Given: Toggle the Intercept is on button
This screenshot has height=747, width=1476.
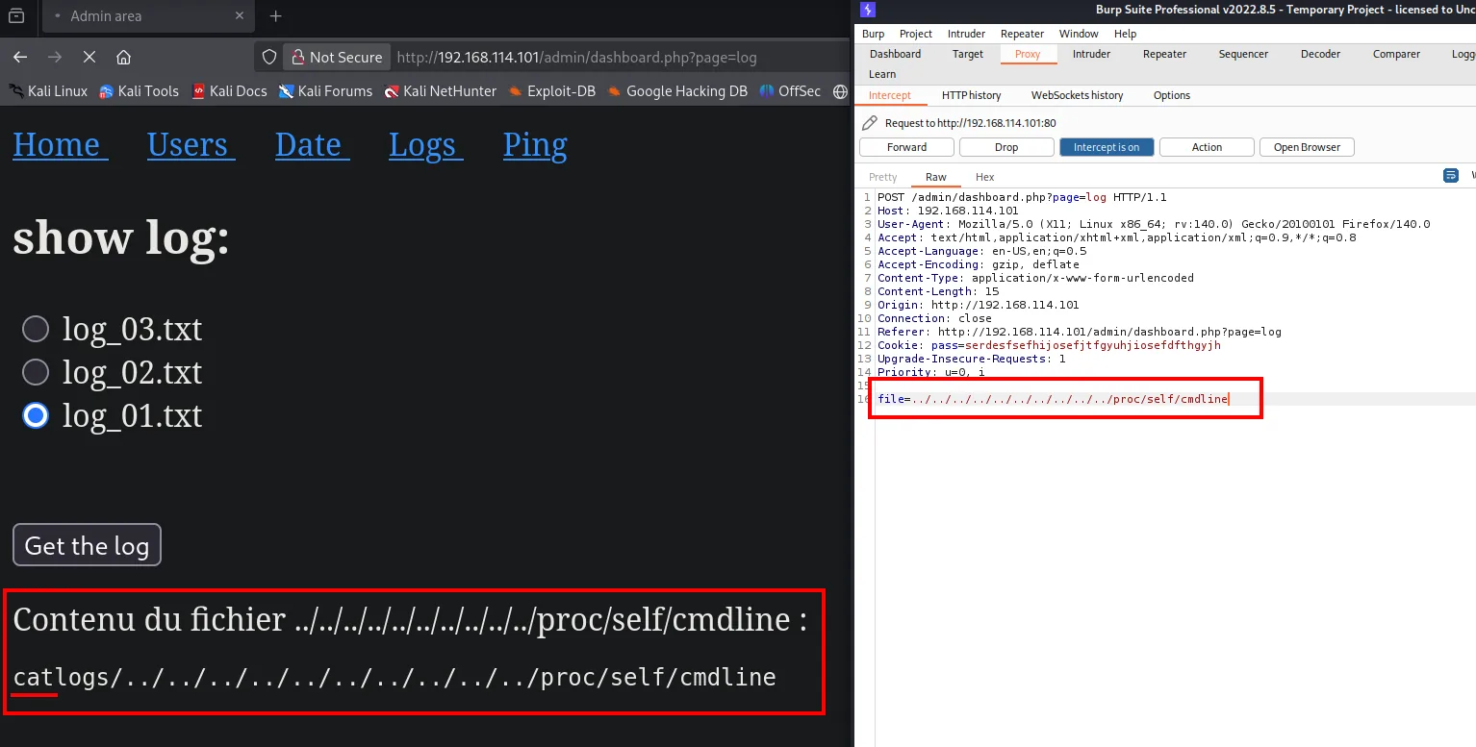Looking at the screenshot, I should (x=1107, y=147).
